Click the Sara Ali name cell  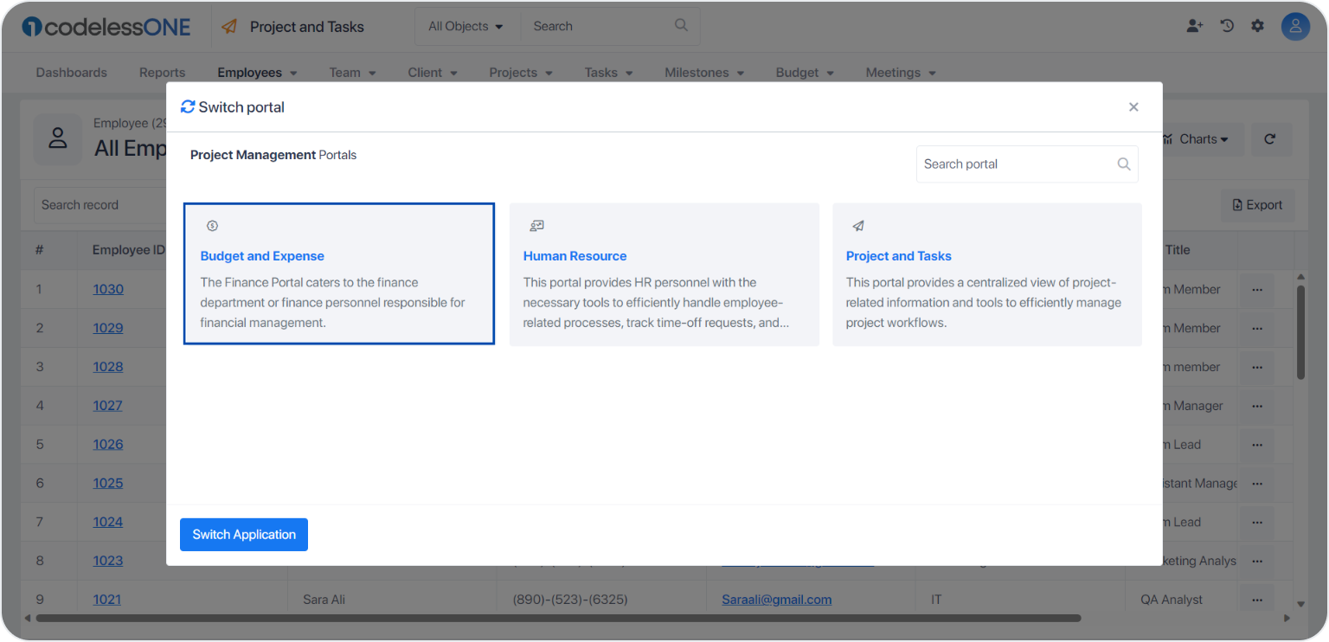click(324, 599)
